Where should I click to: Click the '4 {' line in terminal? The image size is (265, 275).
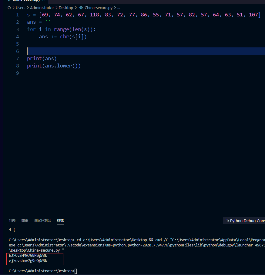(x=12, y=230)
